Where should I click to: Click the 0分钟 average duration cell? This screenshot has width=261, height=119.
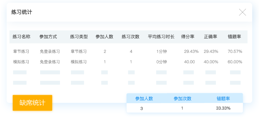coord(161,62)
